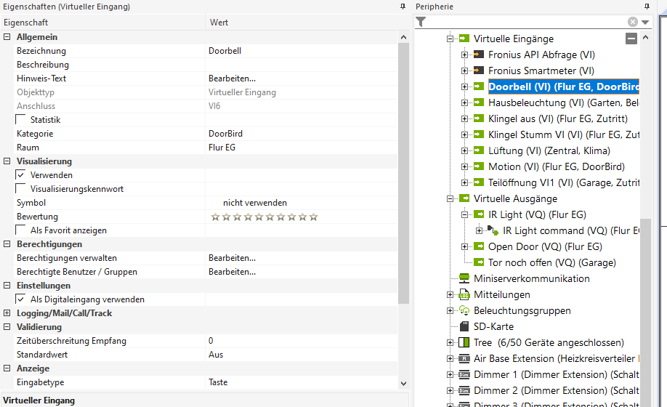Image resolution: width=667 pixels, height=407 pixels.
Task: Collapse the Virtuelle Eingänge tree node
Action: point(450,39)
